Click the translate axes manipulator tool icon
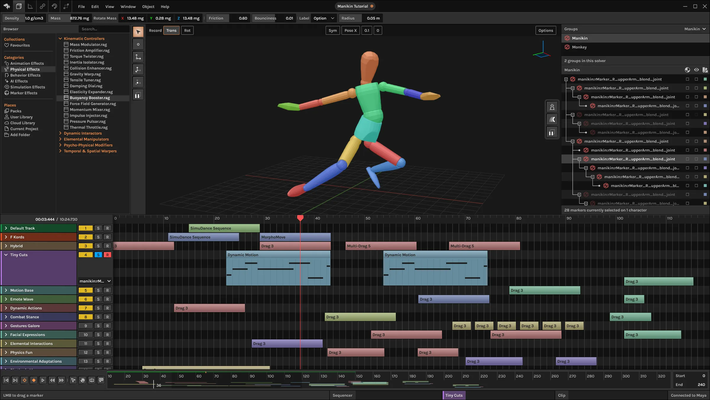This screenshot has width=710, height=400. pos(138,57)
